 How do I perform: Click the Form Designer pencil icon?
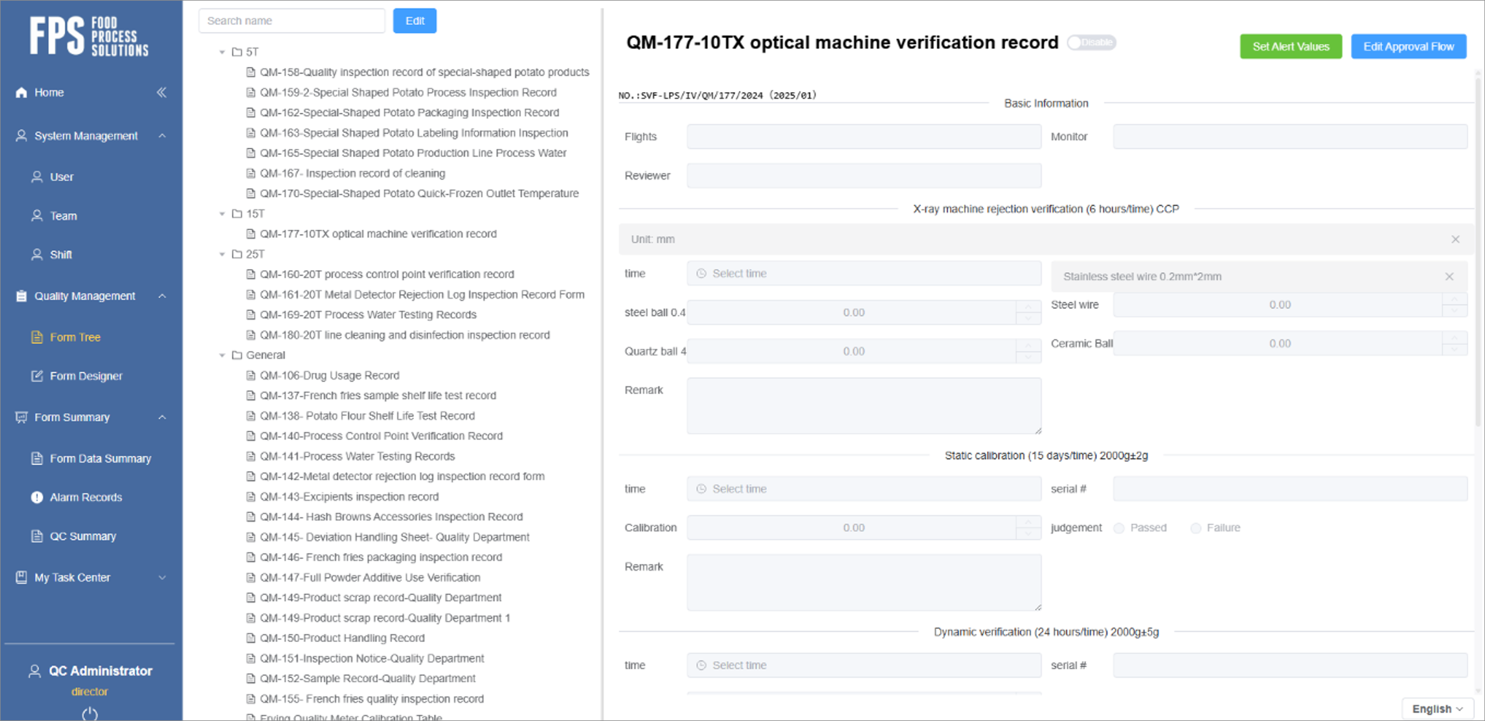coord(37,376)
